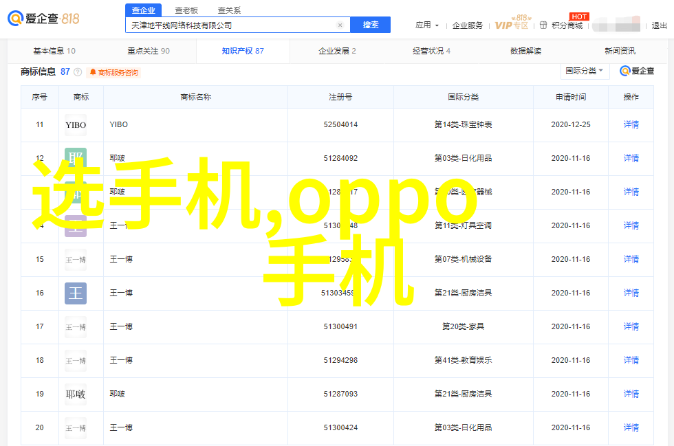This screenshot has width=674, height=446.
Task: Select registration number 51284092
Action: pyautogui.click(x=340, y=158)
